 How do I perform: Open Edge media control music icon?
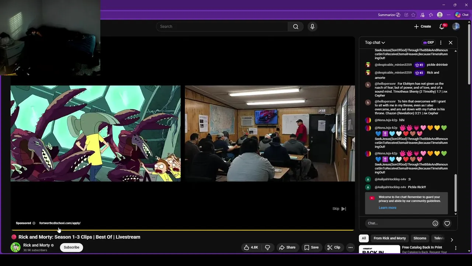422,15
